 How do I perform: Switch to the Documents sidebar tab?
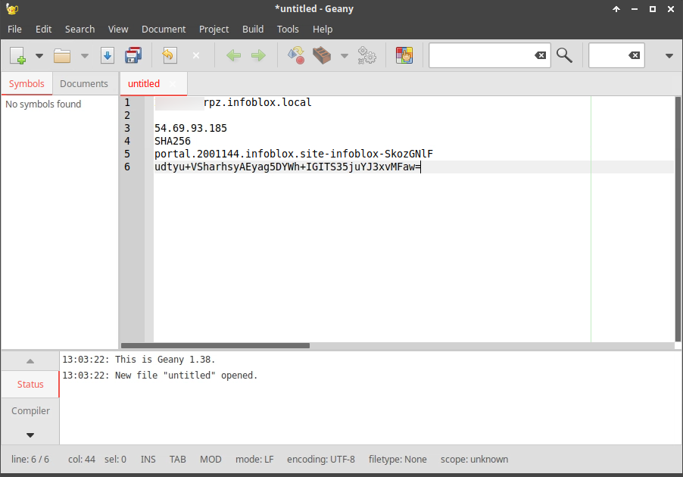pyautogui.click(x=83, y=83)
